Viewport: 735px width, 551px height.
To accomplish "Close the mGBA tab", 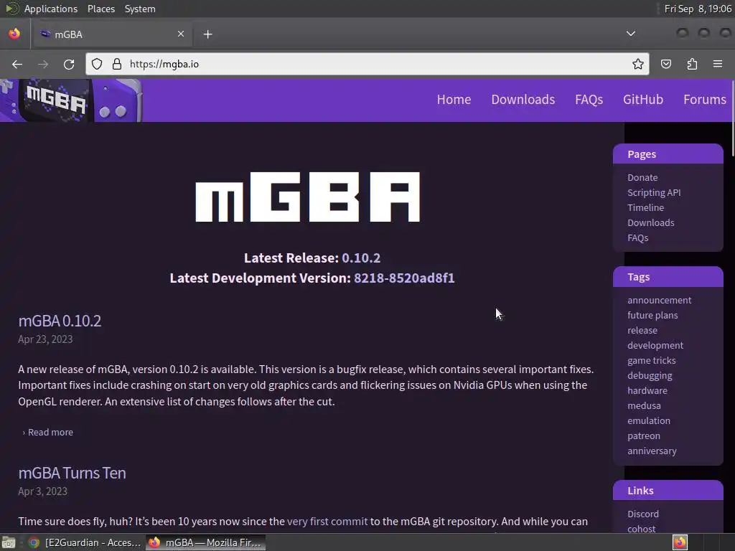I will click(x=181, y=34).
